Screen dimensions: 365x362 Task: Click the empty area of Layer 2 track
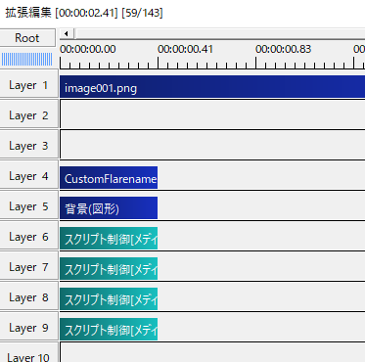pyautogui.click(x=212, y=114)
